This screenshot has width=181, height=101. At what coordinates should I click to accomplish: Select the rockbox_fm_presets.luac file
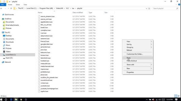coord(49,77)
